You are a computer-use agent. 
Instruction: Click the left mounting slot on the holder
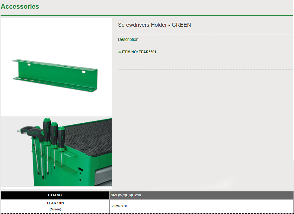(x=29, y=65)
